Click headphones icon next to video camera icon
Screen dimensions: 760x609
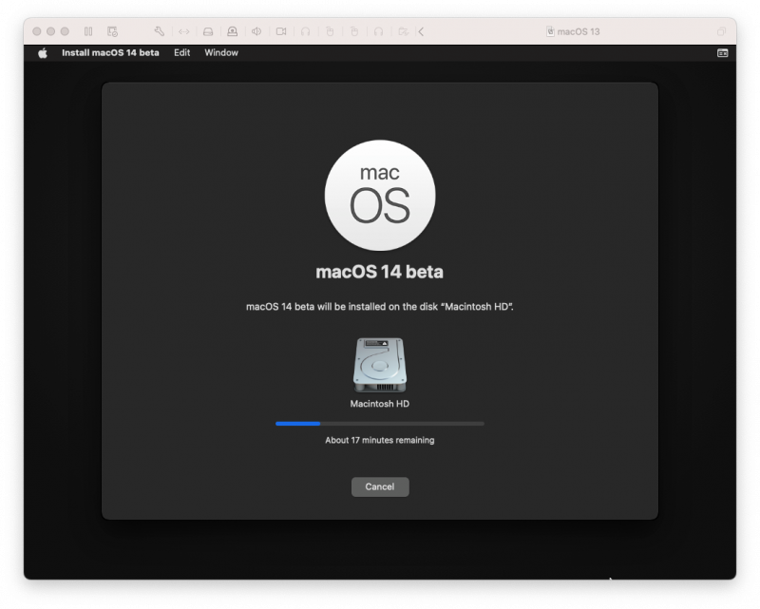pos(305,31)
